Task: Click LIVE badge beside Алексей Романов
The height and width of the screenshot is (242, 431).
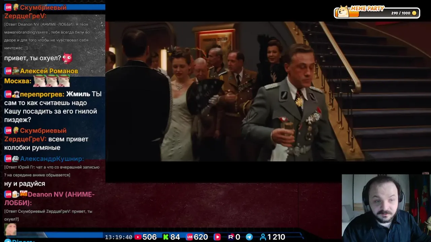Action: [8, 71]
